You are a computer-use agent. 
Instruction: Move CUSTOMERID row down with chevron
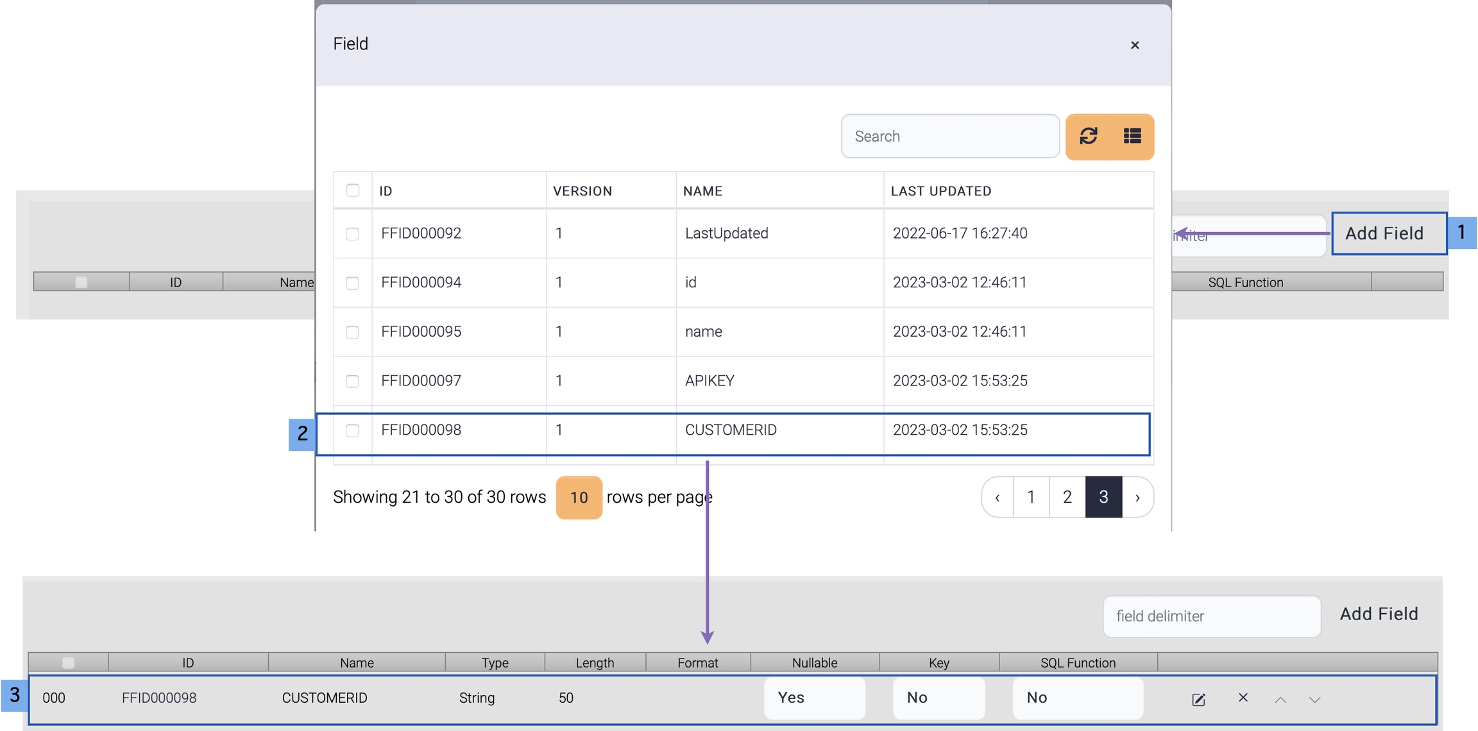click(1314, 700)
